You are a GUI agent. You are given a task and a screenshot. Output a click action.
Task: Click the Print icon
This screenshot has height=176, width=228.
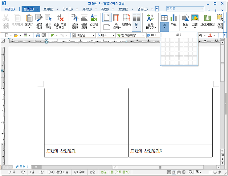[x=38, y=35]
